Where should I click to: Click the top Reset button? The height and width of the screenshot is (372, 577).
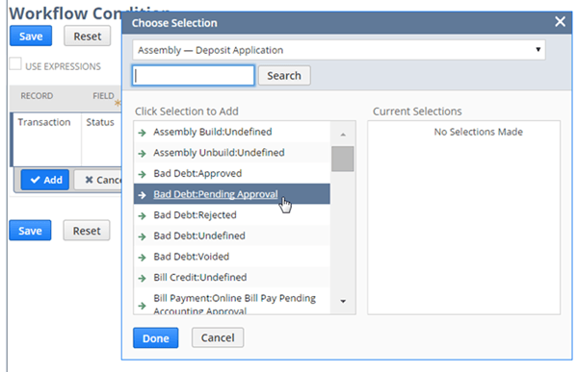[88, 36]
